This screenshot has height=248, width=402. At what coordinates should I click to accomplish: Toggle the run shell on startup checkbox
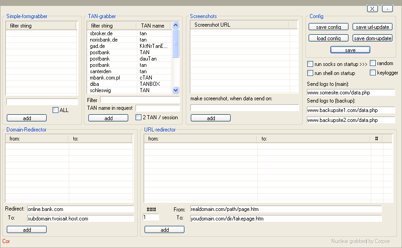310,73
